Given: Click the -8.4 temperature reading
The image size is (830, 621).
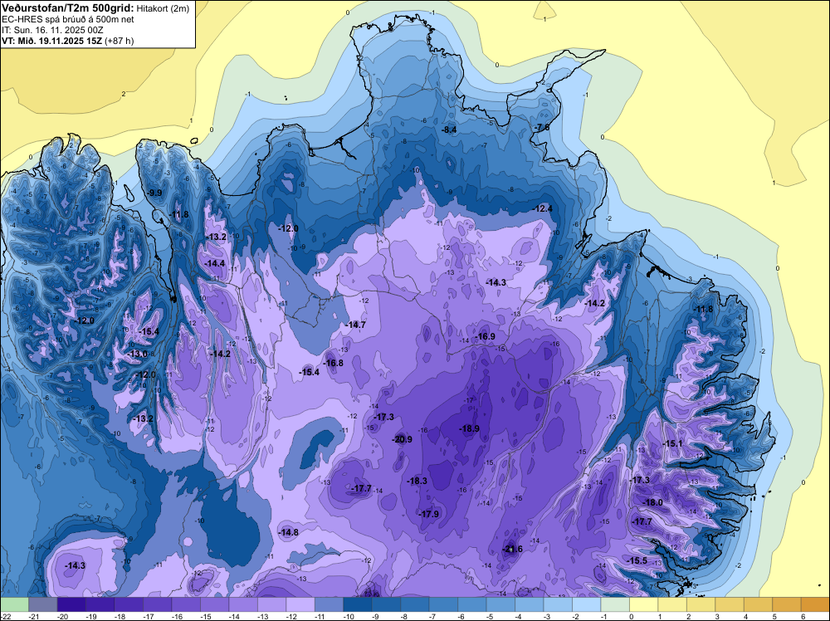Looking at the screenshot, I should (449, 130).
